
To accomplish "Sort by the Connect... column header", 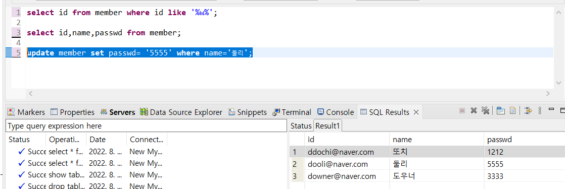I will tap(147, 140).
